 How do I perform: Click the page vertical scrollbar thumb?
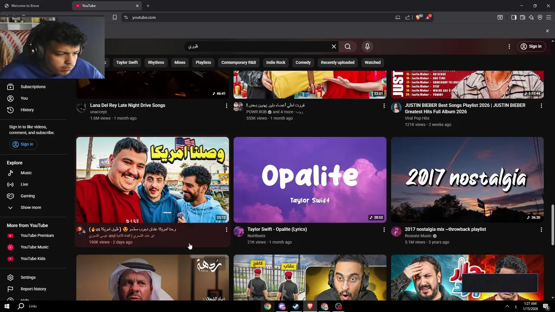tap(552, 225)
